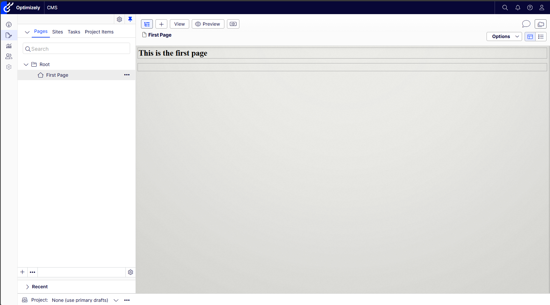
Task: Toggle the navigation tree pane button
Action: click(x=147, y=24)
